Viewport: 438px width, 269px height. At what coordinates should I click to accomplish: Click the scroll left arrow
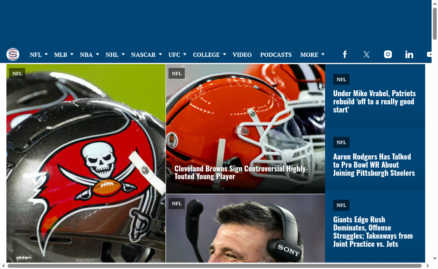click(x=3, y=266)
